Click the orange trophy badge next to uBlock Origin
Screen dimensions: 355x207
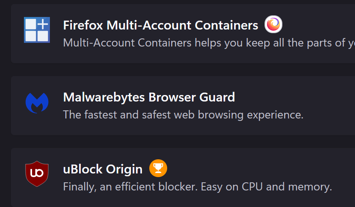(158, 168)
